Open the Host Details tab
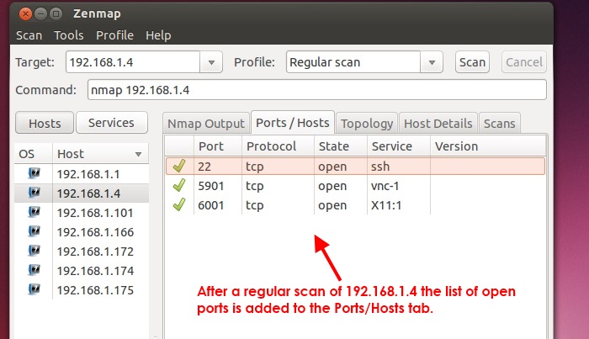589x339 pixels. [439, 123]
